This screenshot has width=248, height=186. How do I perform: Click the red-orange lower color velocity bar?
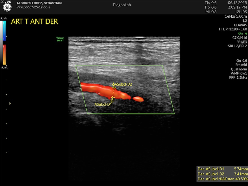(4, 55)
